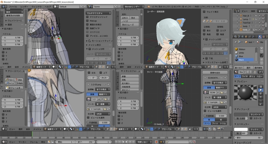Open the Modifiers wrench tab in Properties
Image resolution: width=268 pixels, height=144 pixels.
tap(253, 37)
